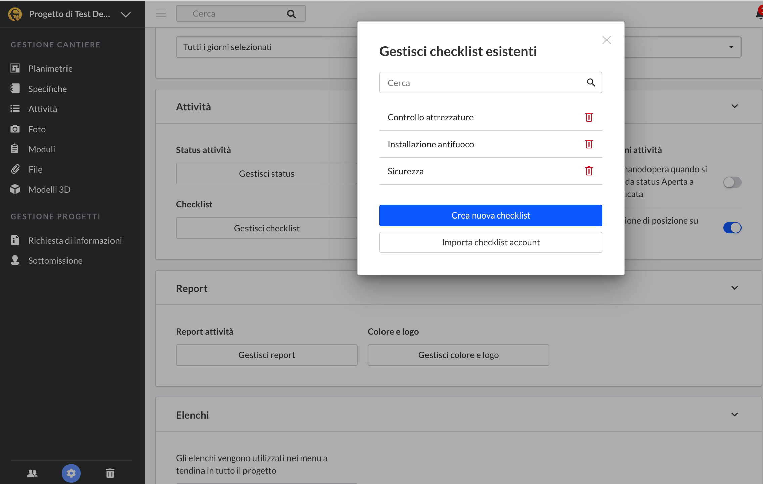Open Foto in the sidebar

click(x=37, y=129)
